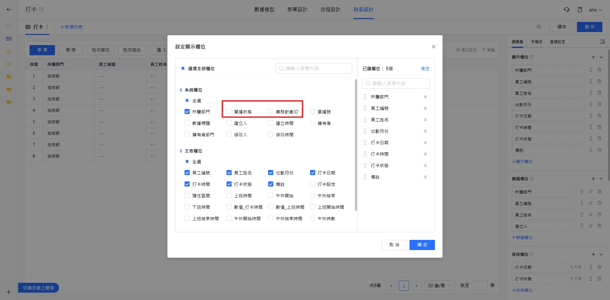Viewport: 610px width, 300px height.
Task: Switch to 數據模型 tab
Action: [x=264, y=10]
